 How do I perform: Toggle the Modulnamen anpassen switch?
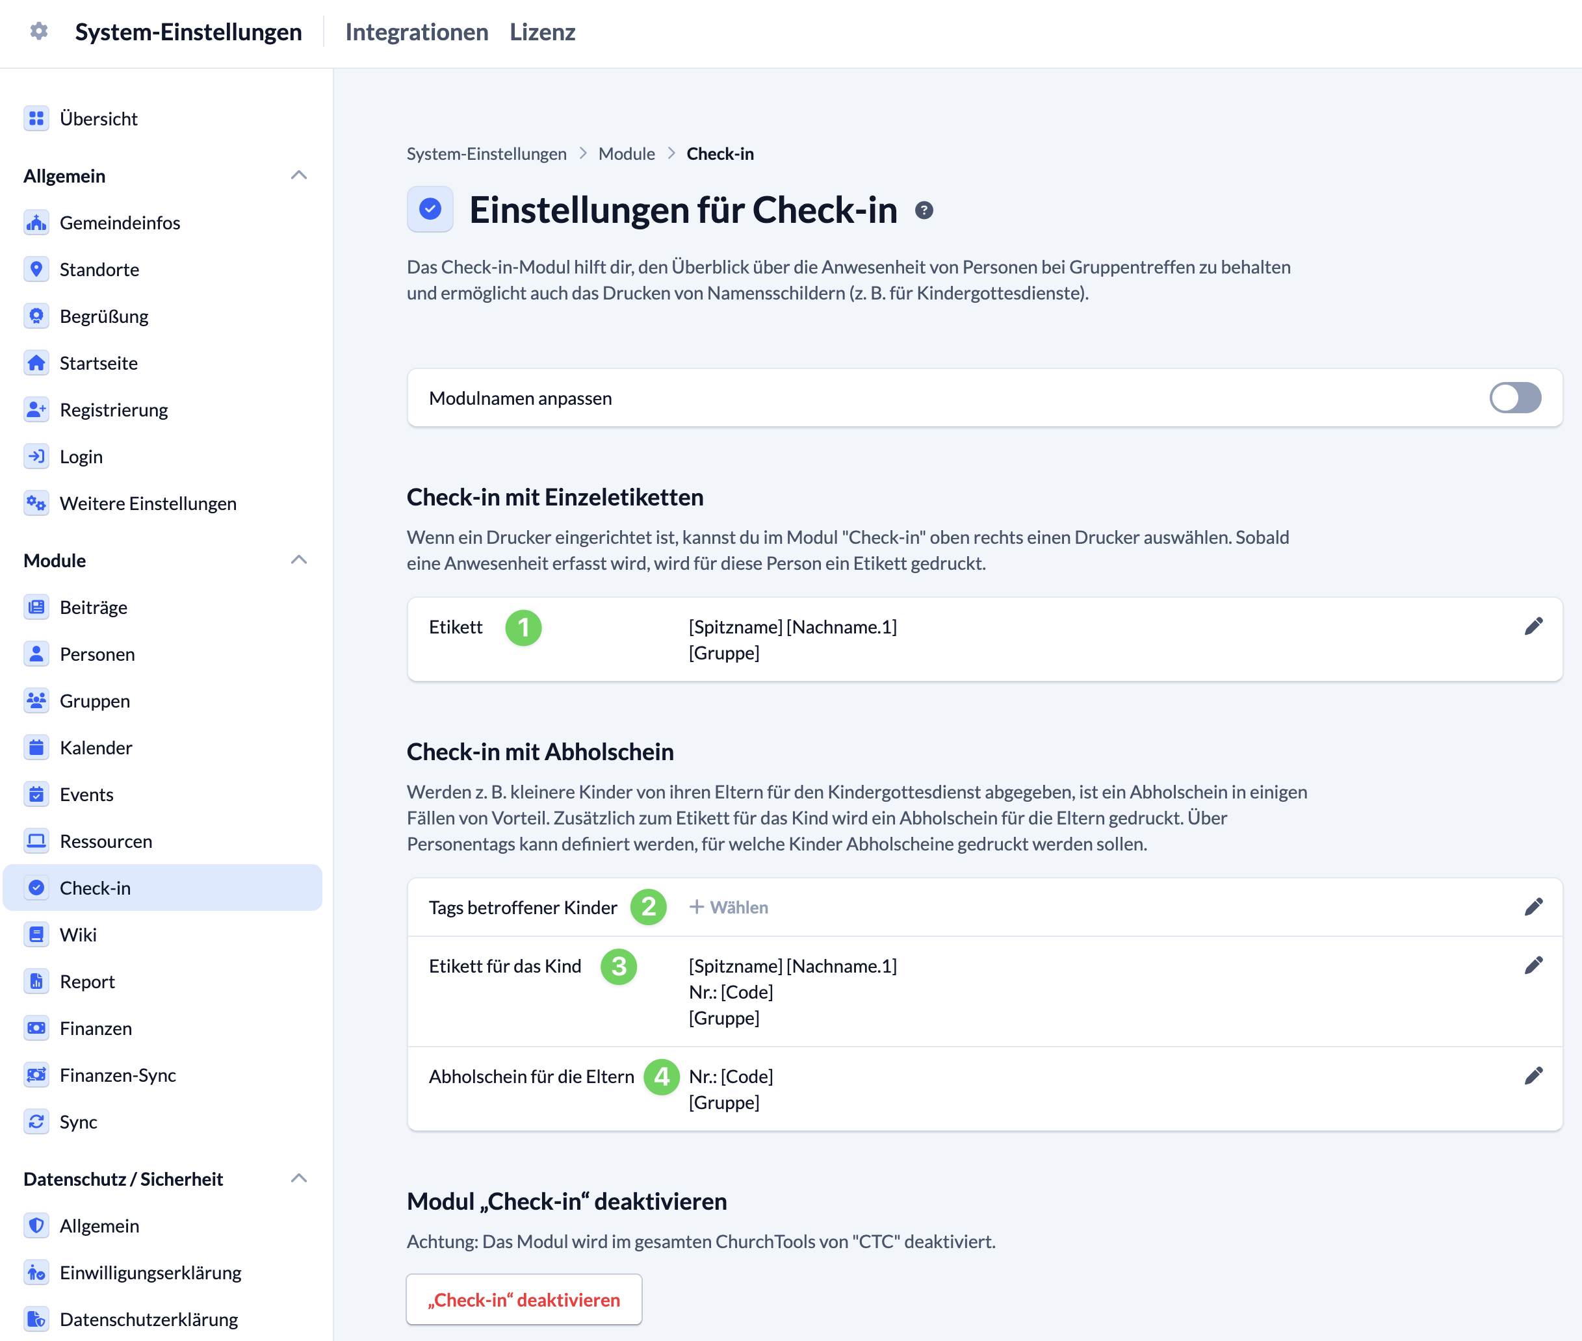tap(1514, 398)
